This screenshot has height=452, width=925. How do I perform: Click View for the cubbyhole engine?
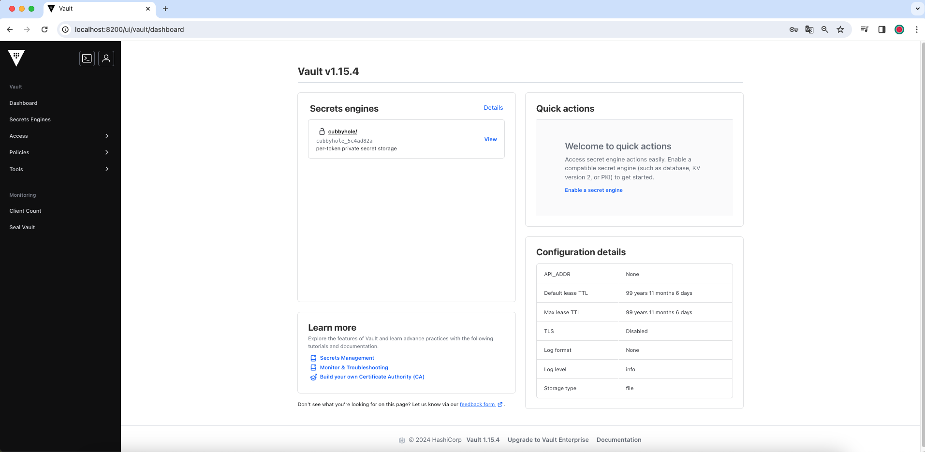click(x=490, y=139)
